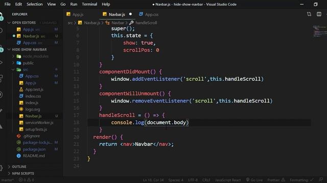Open serviceWorker.js file
Screen dimensions: 327x183
[39, 123]
